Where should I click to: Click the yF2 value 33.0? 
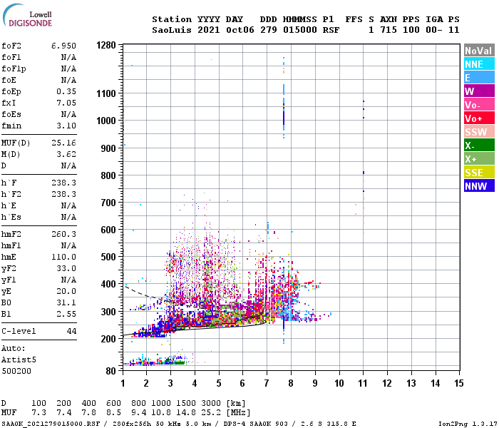(x=66, y=268)
